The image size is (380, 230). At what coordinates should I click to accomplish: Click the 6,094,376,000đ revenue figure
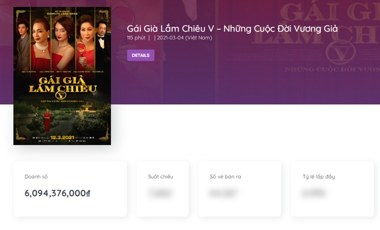click(58, 193)
